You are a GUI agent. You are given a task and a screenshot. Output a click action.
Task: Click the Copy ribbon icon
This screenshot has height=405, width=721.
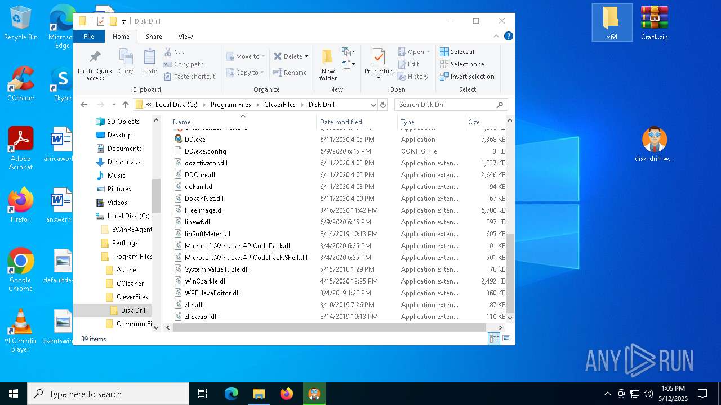click(x=126, y=61)
